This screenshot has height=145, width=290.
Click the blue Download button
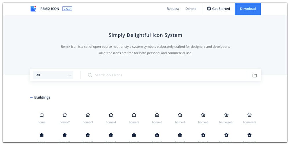248,9
